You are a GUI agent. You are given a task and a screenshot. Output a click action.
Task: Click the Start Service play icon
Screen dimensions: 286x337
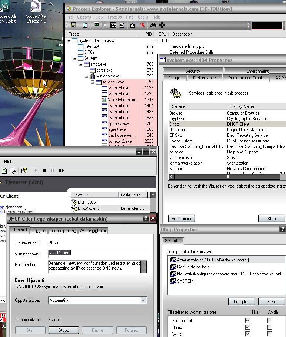36,171
